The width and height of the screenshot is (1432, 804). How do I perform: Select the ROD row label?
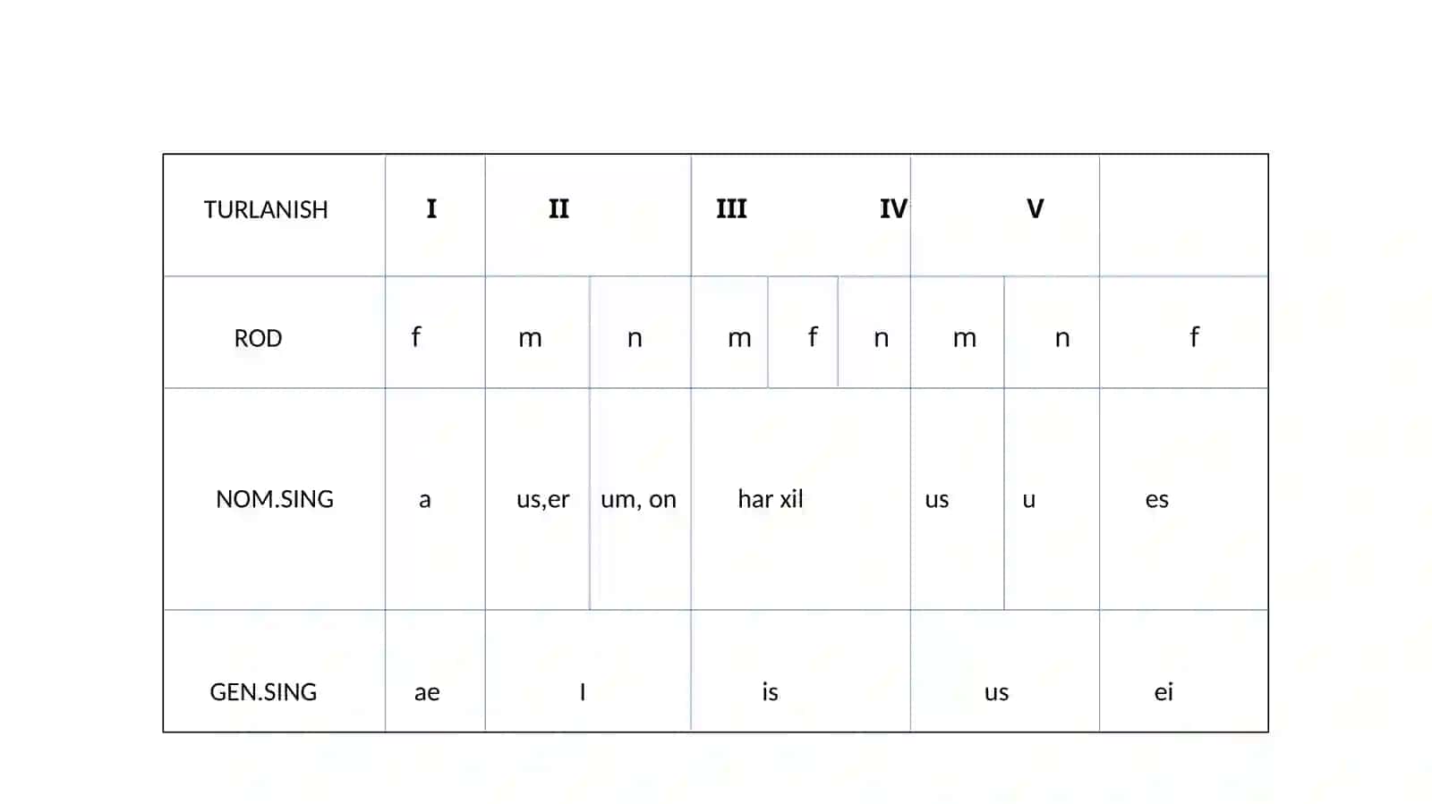[258, 338]
